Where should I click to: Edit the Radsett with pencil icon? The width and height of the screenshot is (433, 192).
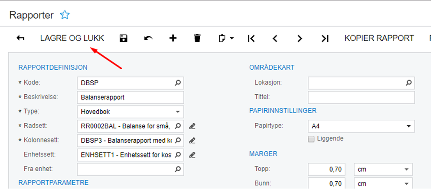pyautogui.click(x=193, y=126)
